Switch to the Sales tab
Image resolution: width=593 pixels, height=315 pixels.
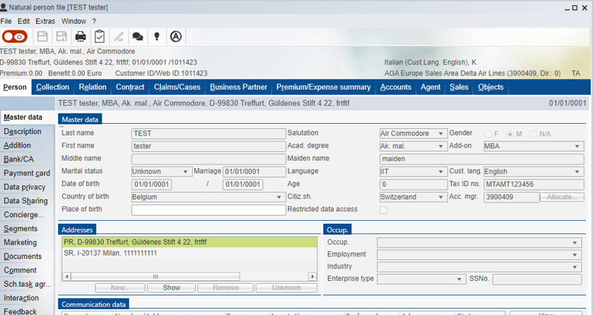click(x=459, y=87)
